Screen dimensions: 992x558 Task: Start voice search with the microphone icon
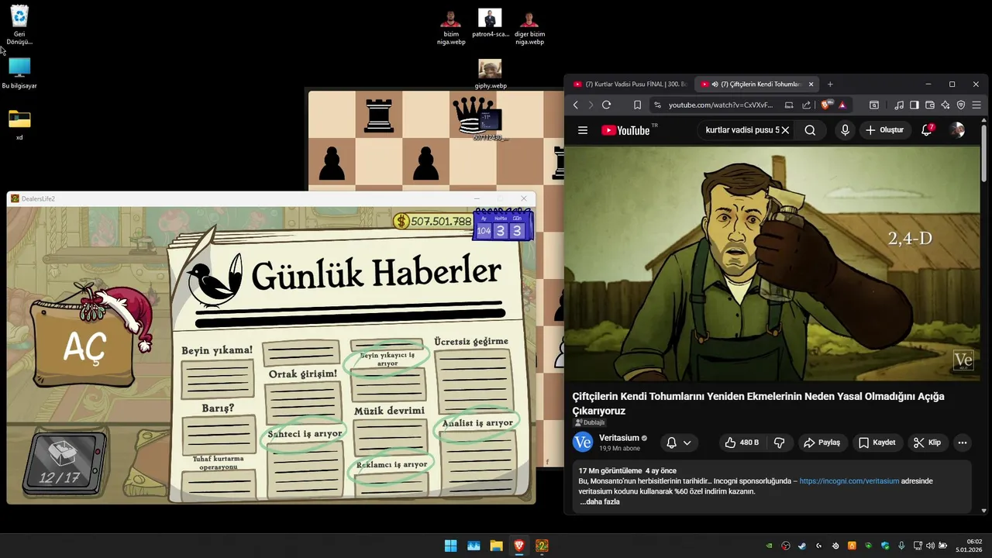846,130
